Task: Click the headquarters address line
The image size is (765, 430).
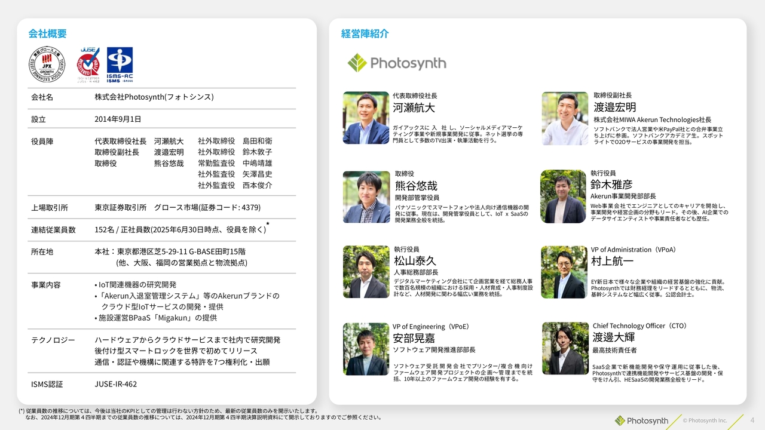Action: [x=170, y=252]
